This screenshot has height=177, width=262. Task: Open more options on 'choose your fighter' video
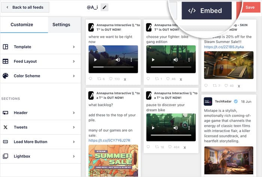pyautogui.click(x=189, y=60)
